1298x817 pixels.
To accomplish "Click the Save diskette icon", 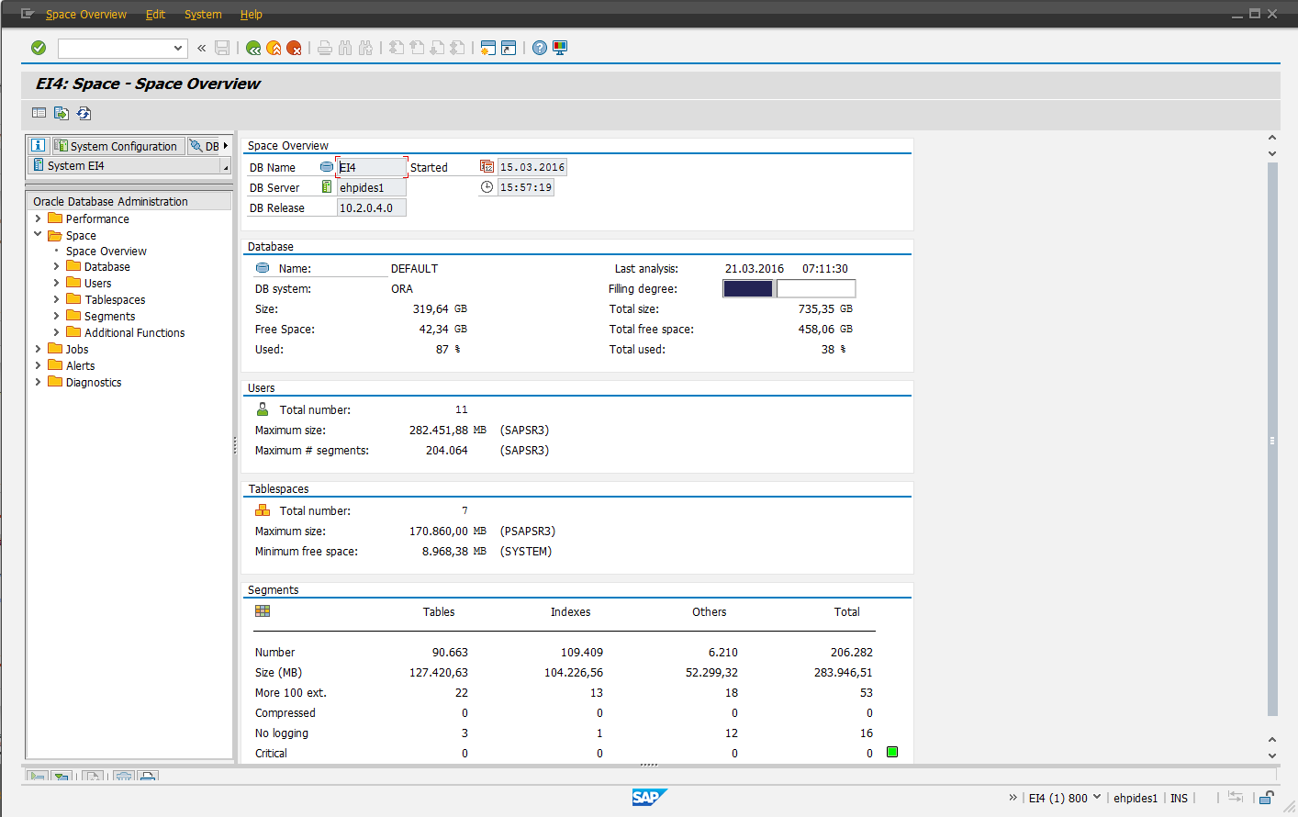I will [222, 48].
